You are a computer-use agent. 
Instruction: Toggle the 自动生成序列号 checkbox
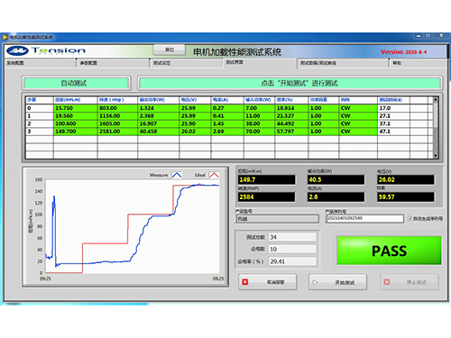(410, 218)
